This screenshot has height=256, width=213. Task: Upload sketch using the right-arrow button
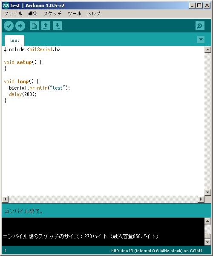[20, 26]
